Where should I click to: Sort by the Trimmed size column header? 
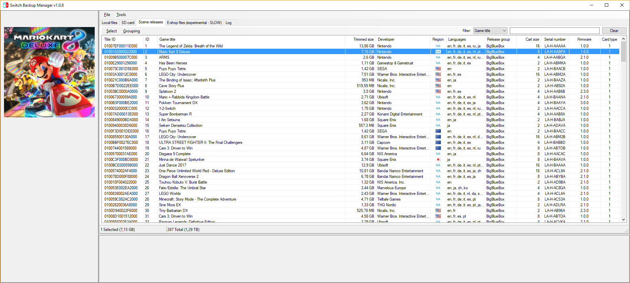360,39
